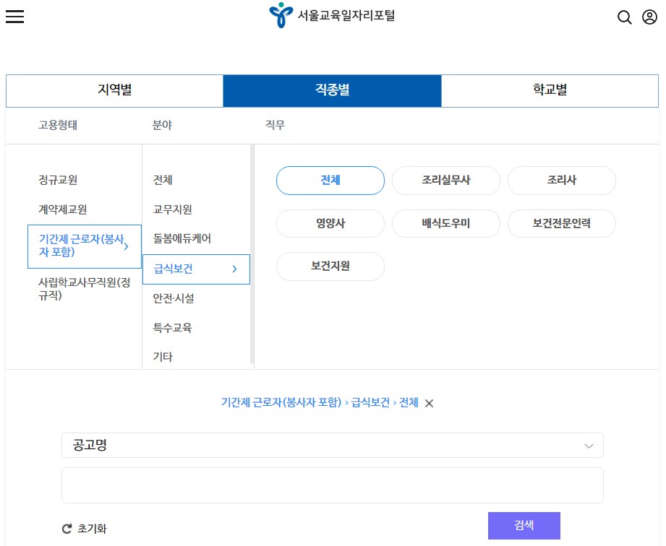Expand the 급식보건 category chevron
This screenshot has height=546, width=666.
[234, 269]
